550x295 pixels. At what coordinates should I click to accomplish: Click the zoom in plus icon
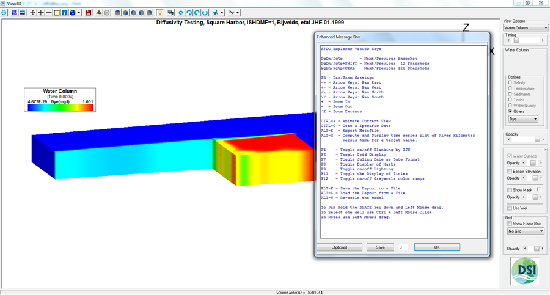41,13
